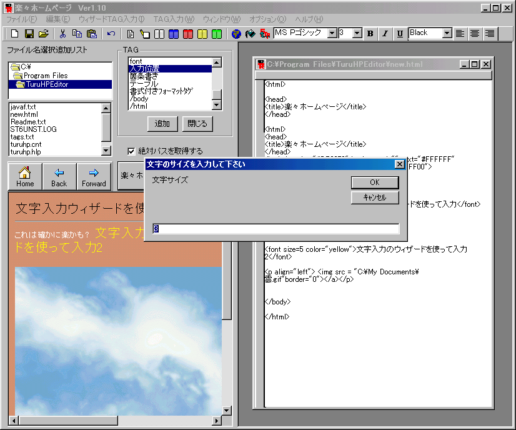Click TAG list scroll down arrow
Screen dimensions: 516x430
point(217,106)
